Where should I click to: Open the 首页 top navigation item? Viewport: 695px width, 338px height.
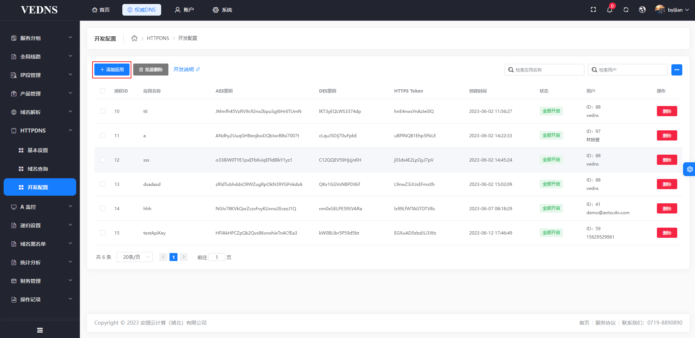101,10
